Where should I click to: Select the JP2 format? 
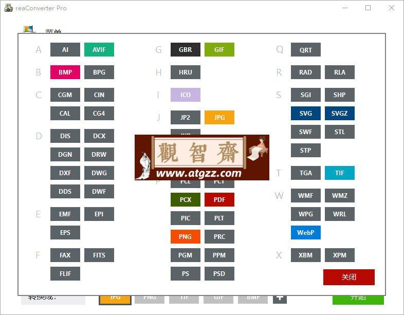tap(186, 118)
